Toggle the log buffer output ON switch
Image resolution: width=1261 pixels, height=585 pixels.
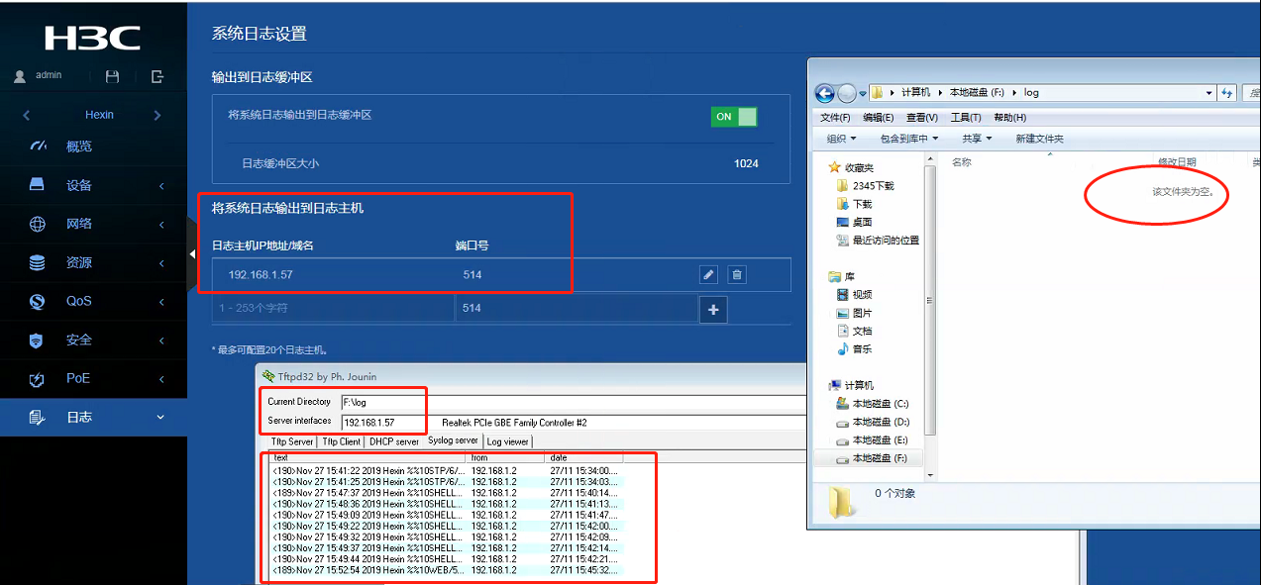tap(734, 117)
